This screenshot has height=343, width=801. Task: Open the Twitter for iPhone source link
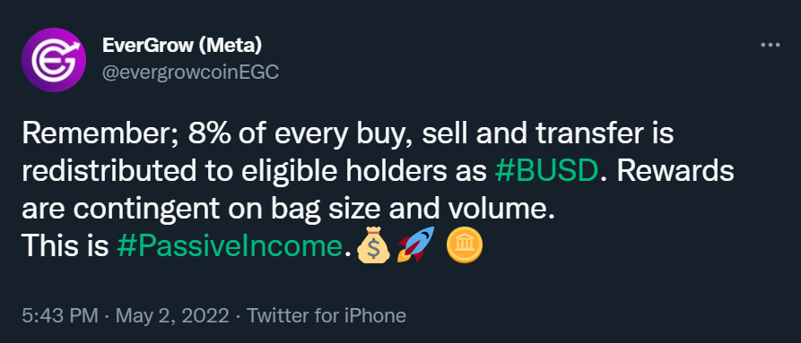(x=326, y=316)
